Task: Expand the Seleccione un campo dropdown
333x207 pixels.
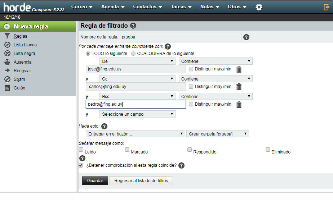Action: 137,114
